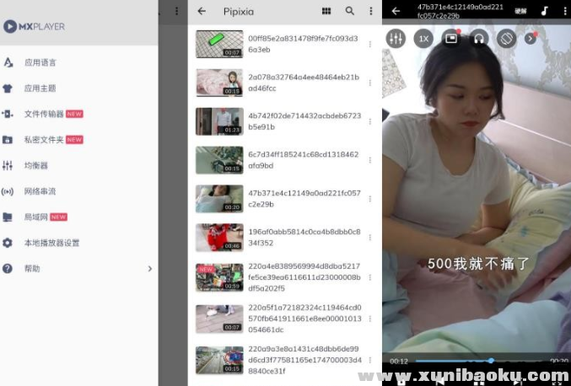Switch the 硬解 hardware decoder setting

point(520,11)
